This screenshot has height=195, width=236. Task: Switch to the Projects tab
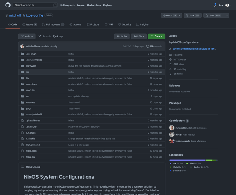click(x=93, y=24)
